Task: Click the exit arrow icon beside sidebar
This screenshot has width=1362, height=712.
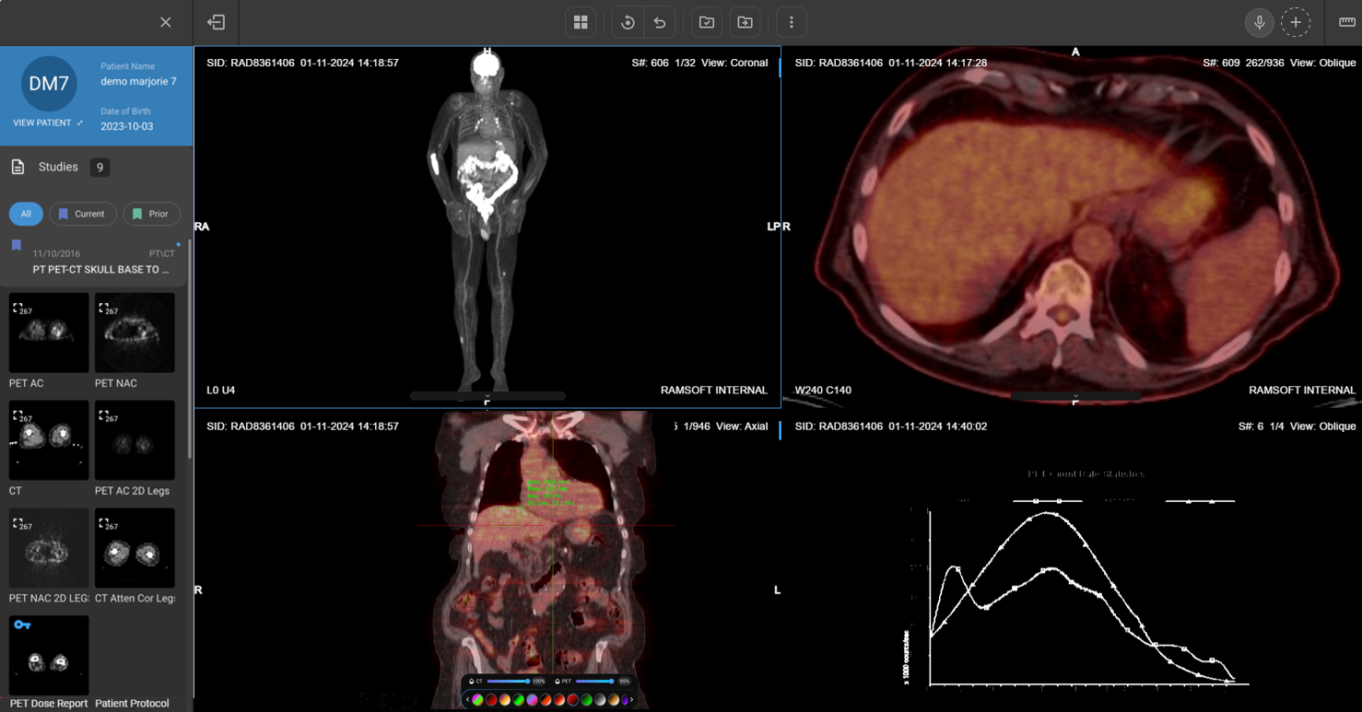Action: 217,22
